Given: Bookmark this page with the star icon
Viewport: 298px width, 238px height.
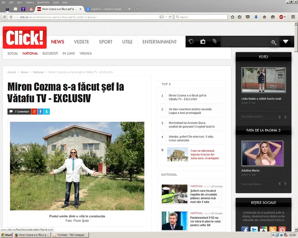Looking at the screenshot, I should pyautogui.click(x=233, y=17).
